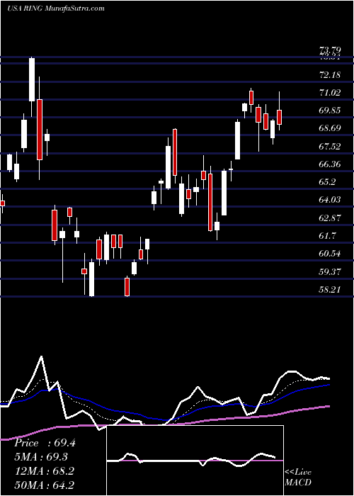Select the 64.03 price axis label
The image size is (354, 496).
pos(330,200)
